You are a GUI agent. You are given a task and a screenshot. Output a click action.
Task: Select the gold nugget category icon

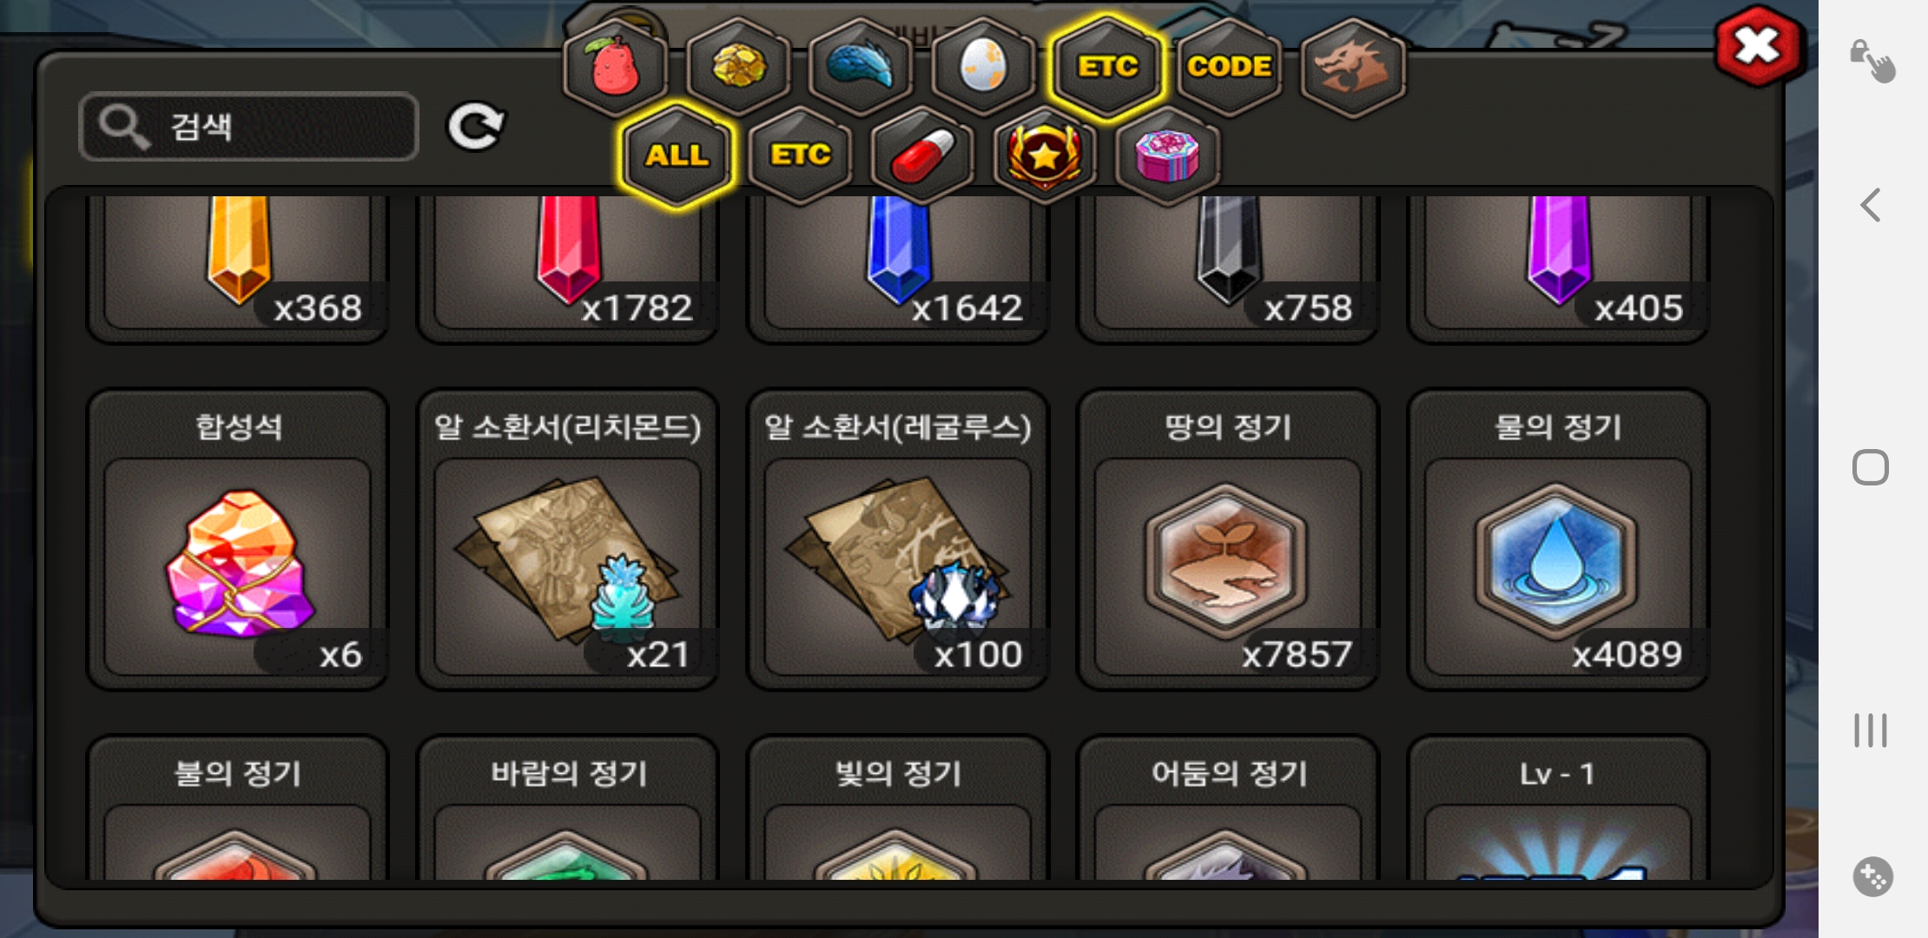tap(739, 67)
